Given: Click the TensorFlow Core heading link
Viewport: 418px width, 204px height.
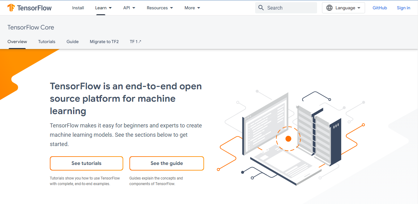Looking at the screenshot, I should tap(30, 27).
